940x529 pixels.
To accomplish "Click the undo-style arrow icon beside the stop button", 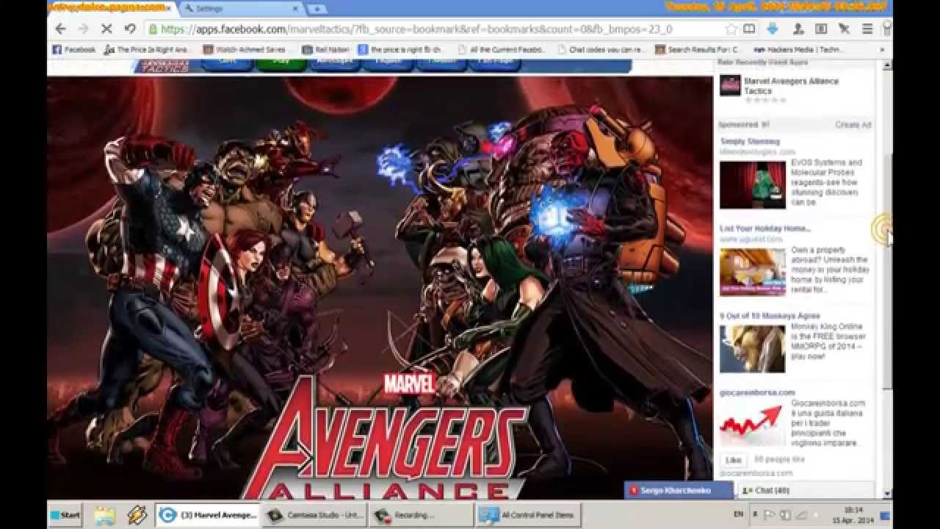I will pos(130,29).
